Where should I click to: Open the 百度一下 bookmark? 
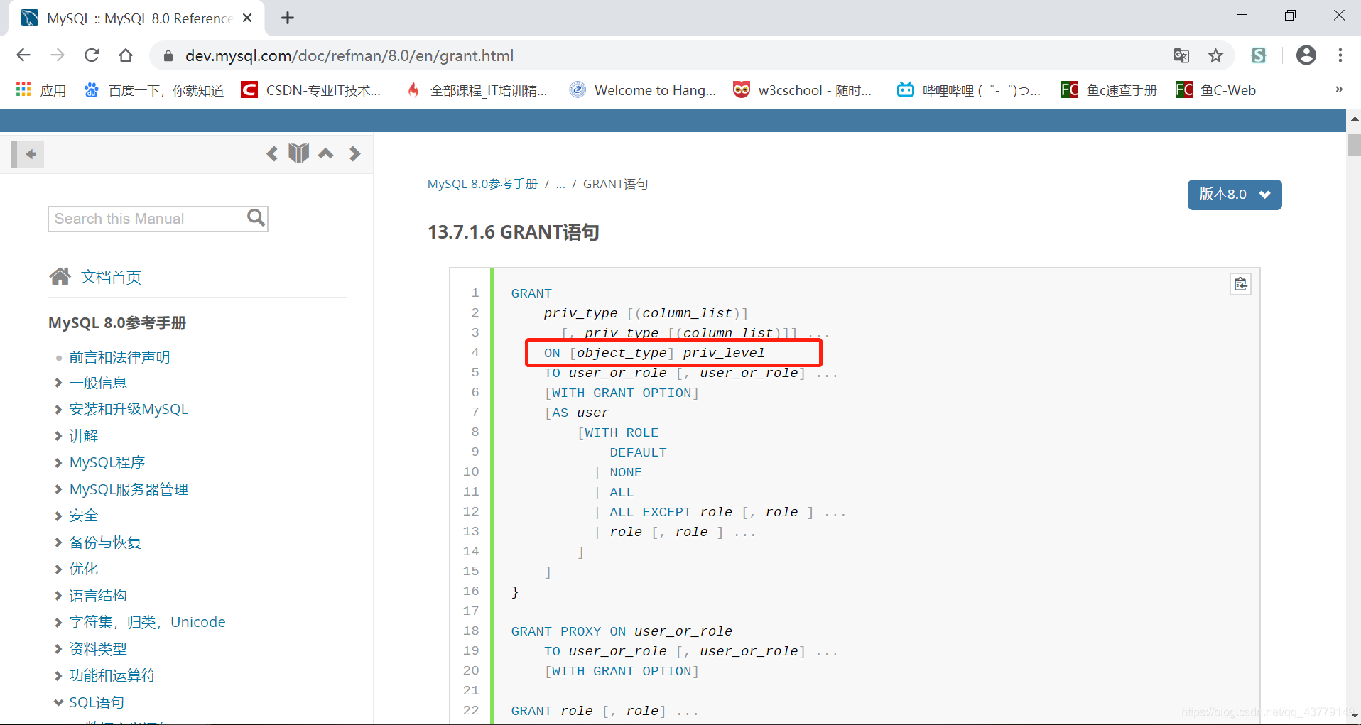pos(153,90)
